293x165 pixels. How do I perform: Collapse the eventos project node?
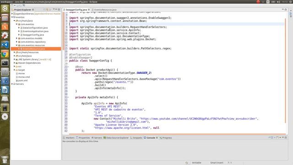(x=12, y=17)
